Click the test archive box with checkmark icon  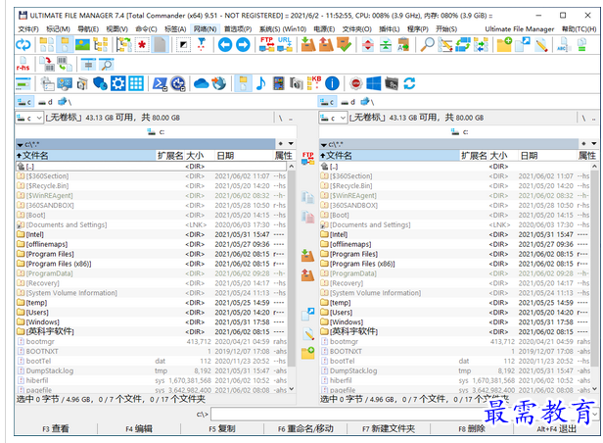(x=344, y=45)
